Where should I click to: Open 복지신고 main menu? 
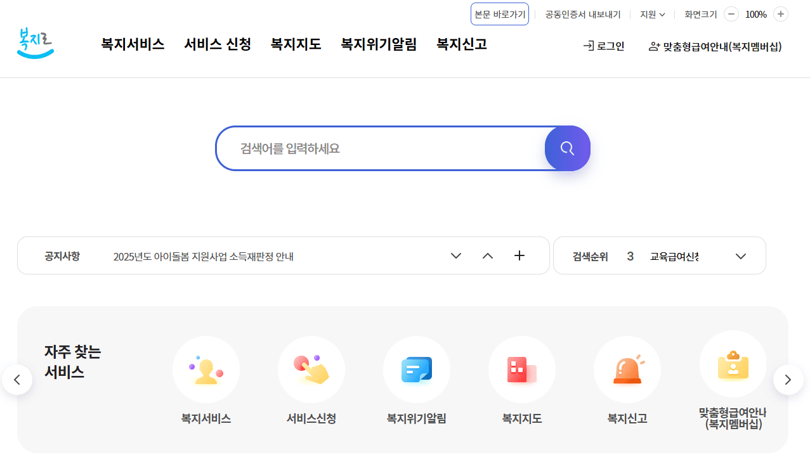click(462, 44)
